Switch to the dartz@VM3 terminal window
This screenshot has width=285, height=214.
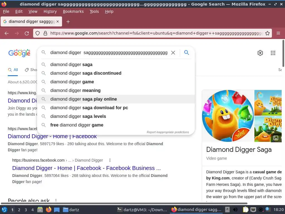click(x=142, y=210)
